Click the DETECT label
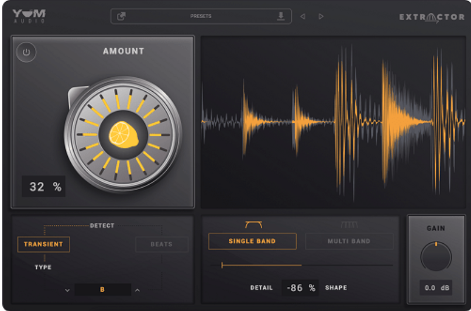Screen dimensions: 471x311 coord(102,226)
